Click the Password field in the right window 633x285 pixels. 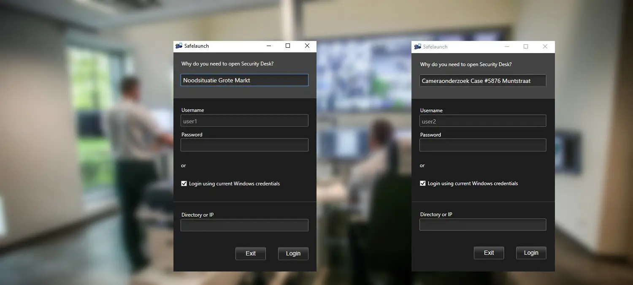(483, 145)
